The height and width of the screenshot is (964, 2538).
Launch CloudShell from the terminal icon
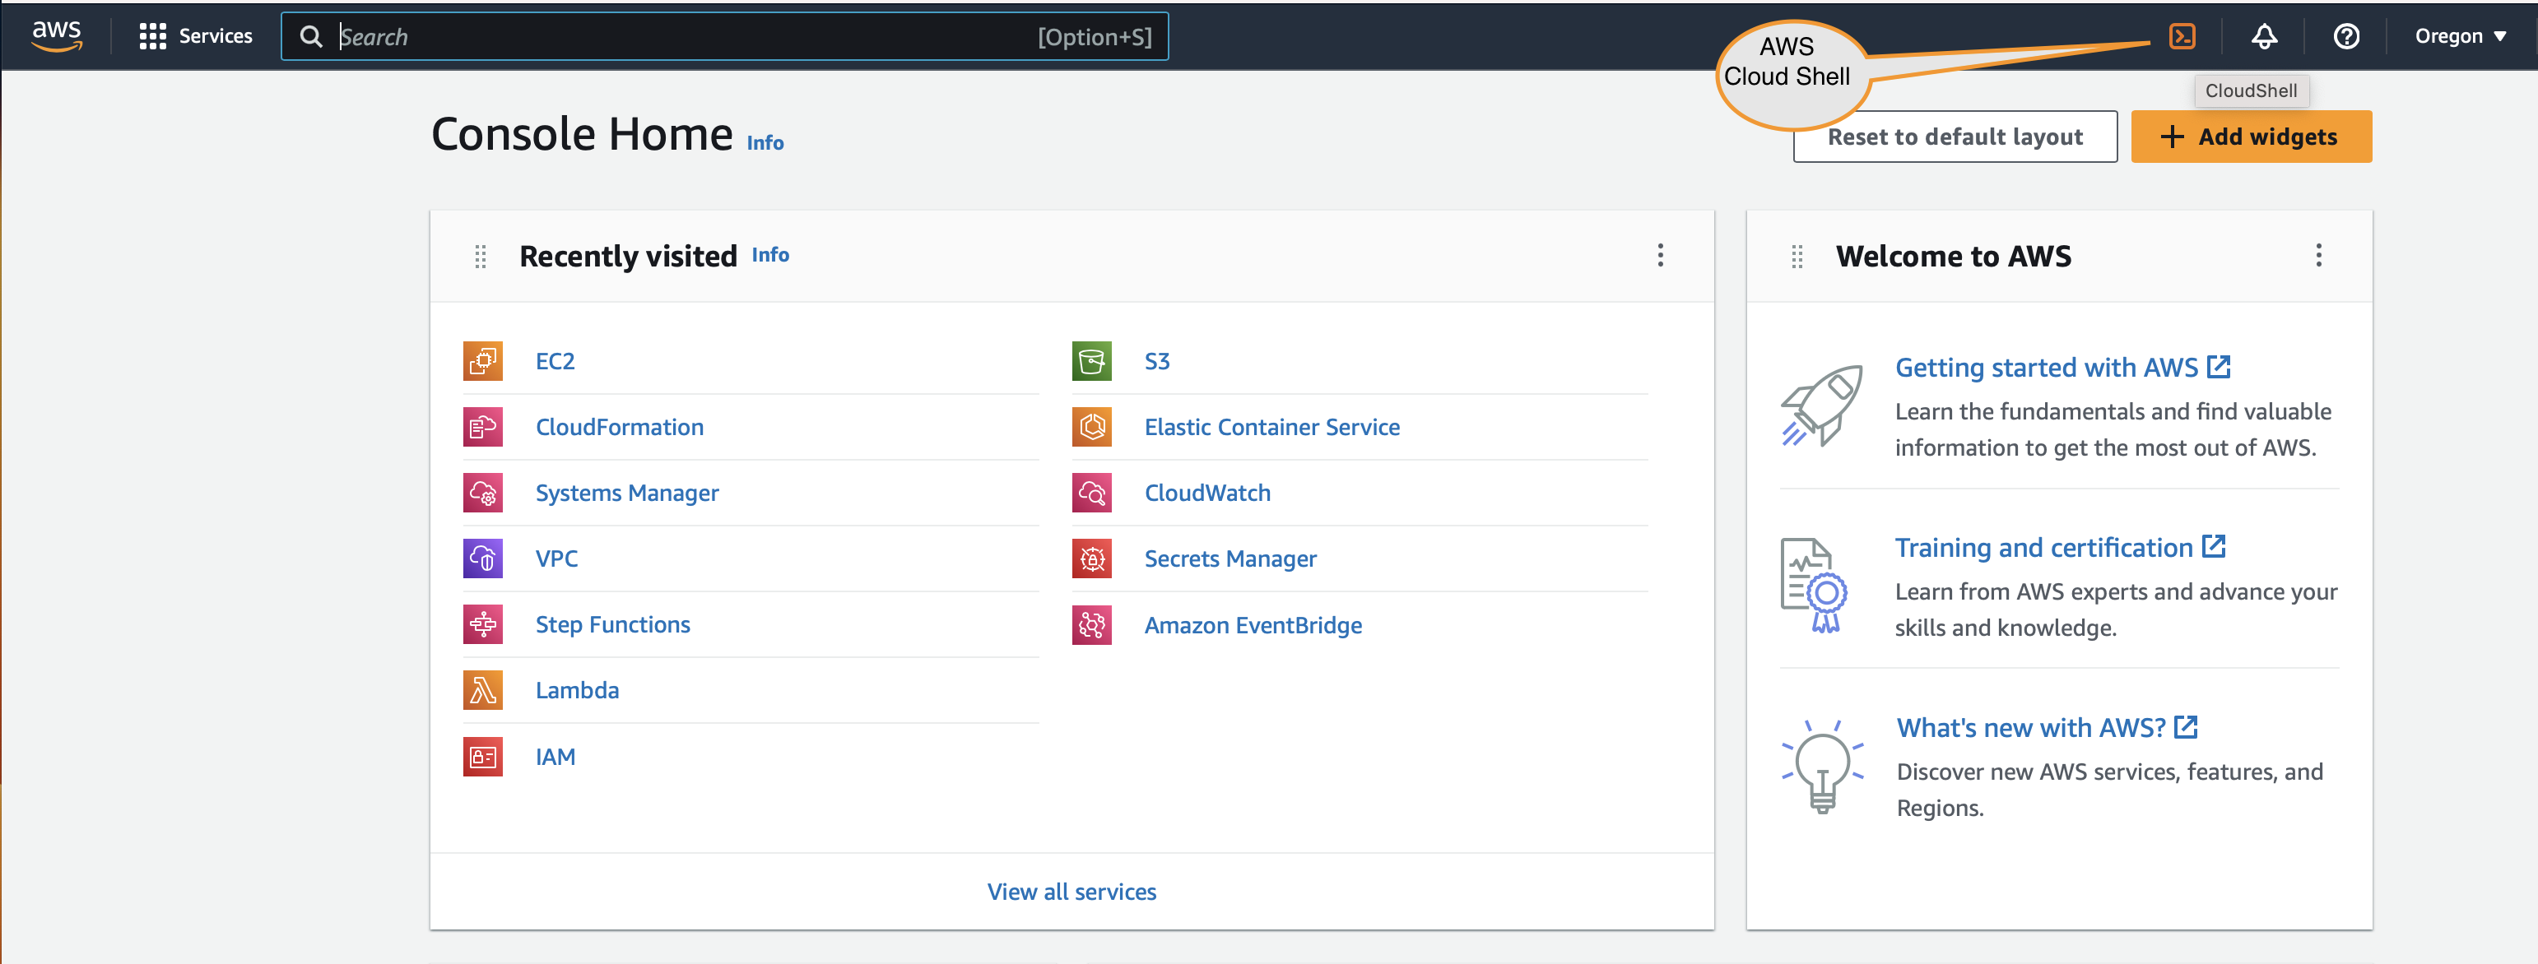[2182, 36]
